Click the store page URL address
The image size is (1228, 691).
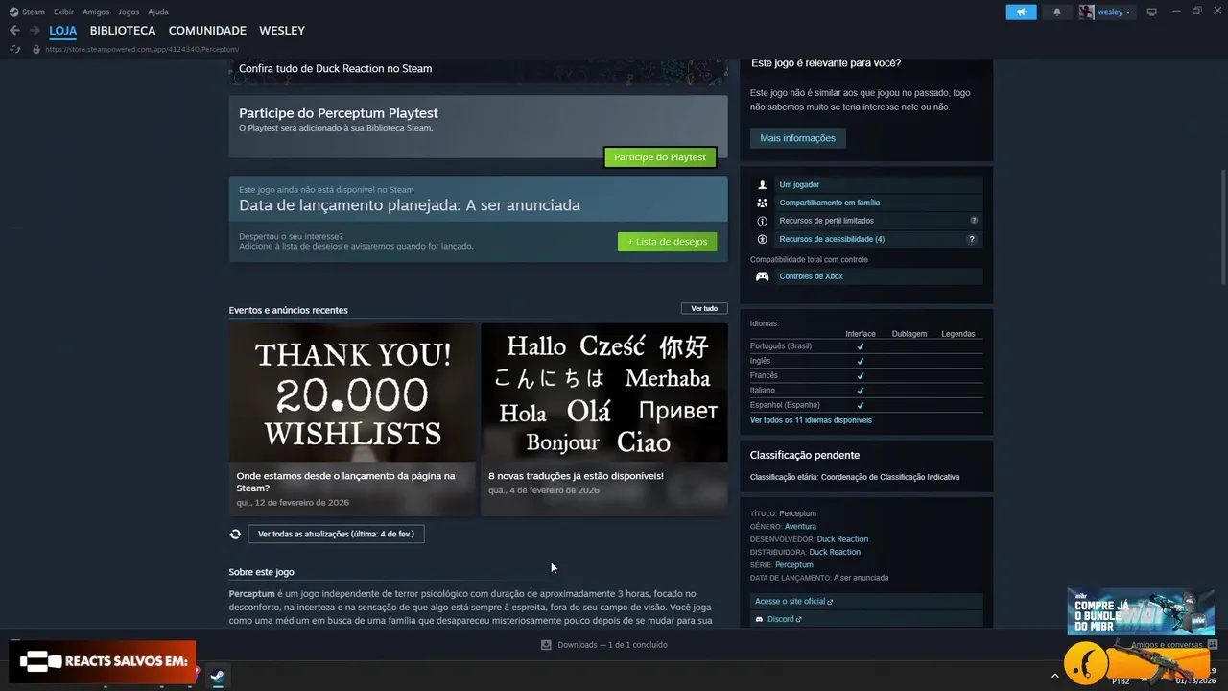pyautogui.click(x=142, y=49)
